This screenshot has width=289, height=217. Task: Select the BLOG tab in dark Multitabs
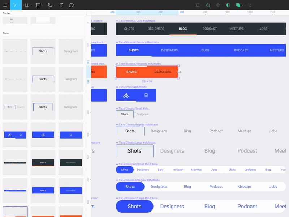(x=183, y=29)
